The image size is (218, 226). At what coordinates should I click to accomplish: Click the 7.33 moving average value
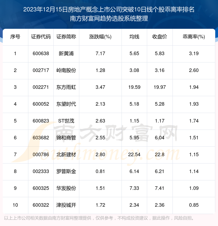(x=134, y=188)
